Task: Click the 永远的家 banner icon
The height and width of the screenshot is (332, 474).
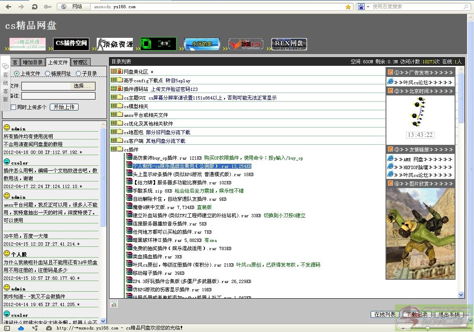Action: pyautogui.click(x=202, y=44)
